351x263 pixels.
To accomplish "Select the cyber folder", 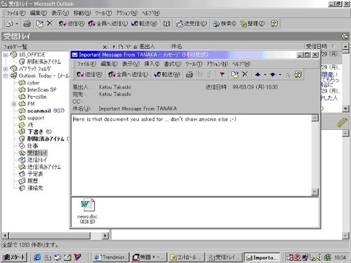I will [x=33, y=83].
